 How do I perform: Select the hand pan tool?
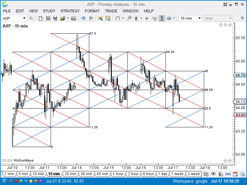tap(118, 18)
